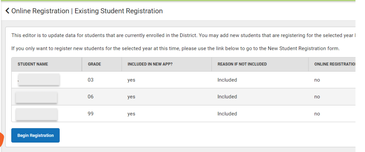This screenshot has width=365, height=152.
Task: Click grade value 99 in third row
Action: tap(91, 114)
